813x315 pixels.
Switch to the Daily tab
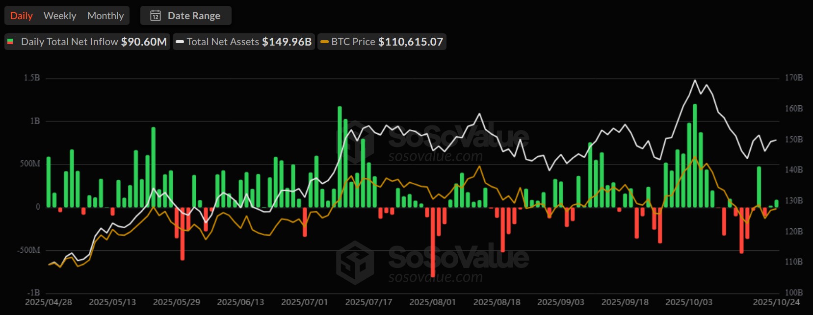pos(22,16)
